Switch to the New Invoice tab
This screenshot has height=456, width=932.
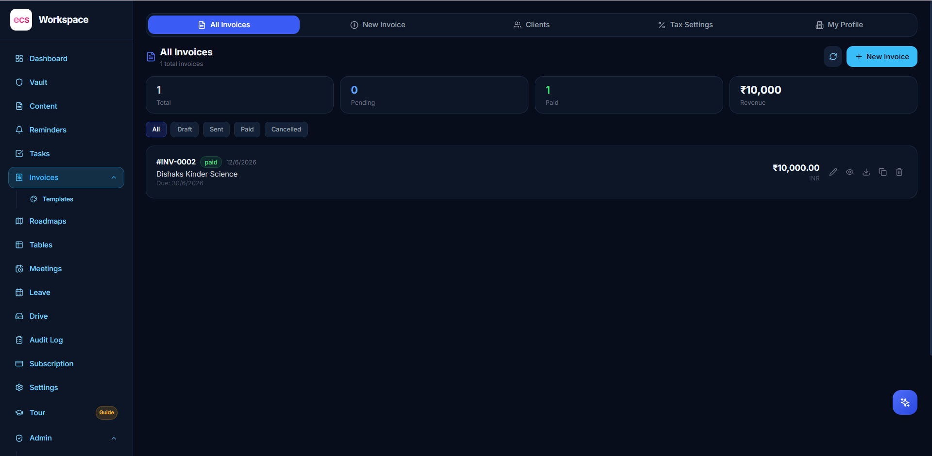[x=378, y=25]
